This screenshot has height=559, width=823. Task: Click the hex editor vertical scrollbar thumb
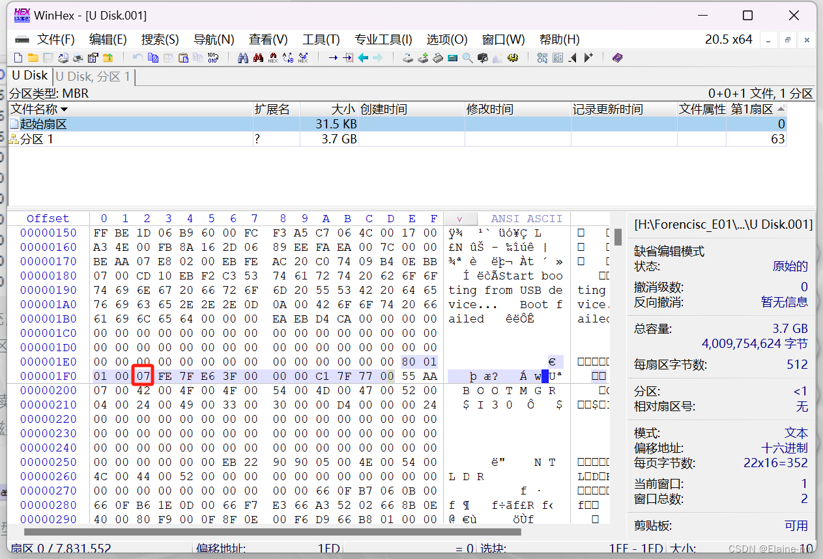618,236
